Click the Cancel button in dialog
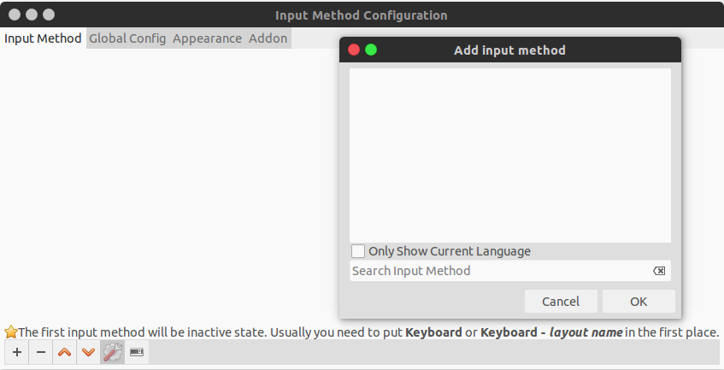 561,302
